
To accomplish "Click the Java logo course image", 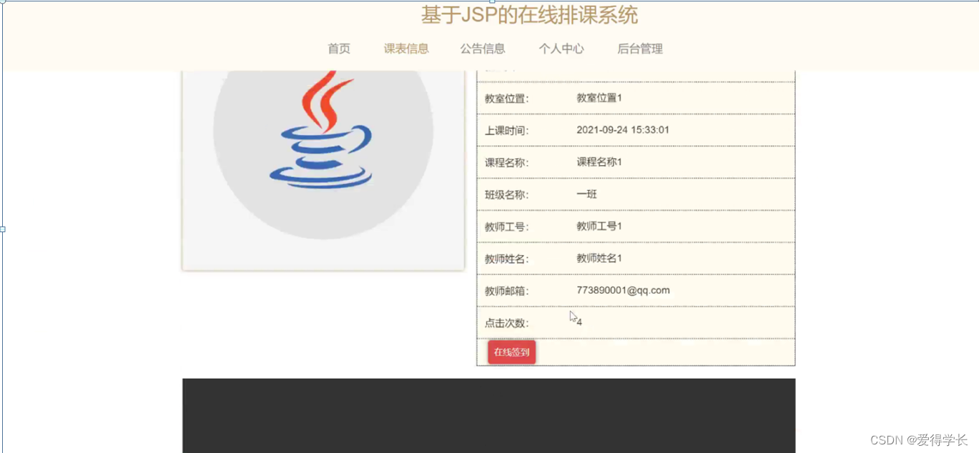I will coord(323,170).
